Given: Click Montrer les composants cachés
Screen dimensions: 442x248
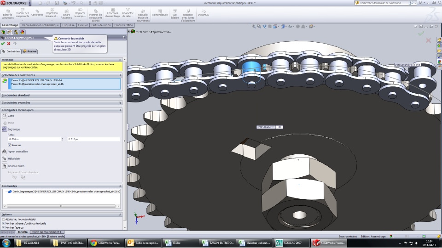Looking at the screenshot, I should click(96, 16).
